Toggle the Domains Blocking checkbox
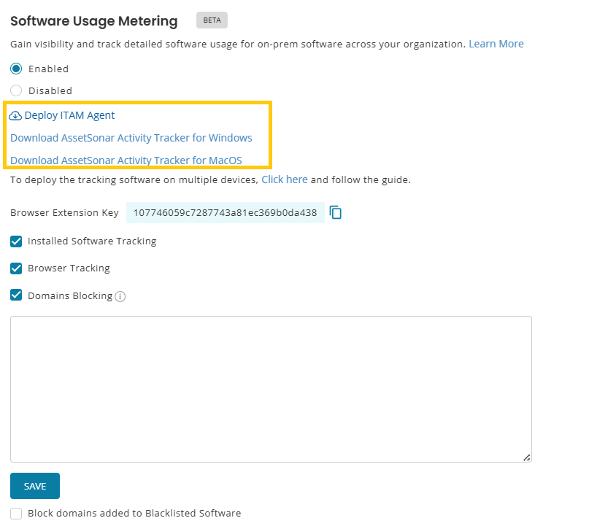 [16, 295]
